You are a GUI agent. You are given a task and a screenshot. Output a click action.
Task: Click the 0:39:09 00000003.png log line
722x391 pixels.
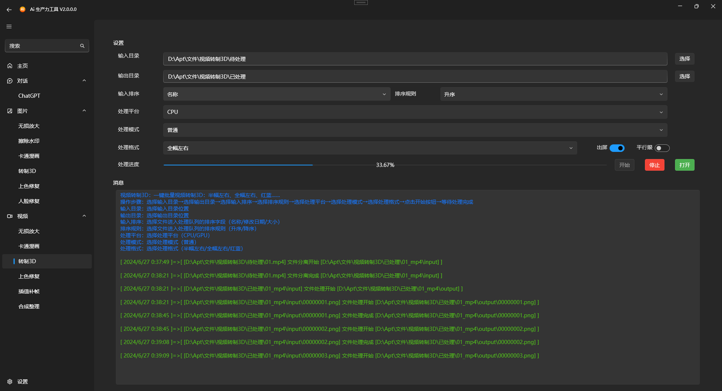[x=330, y=356]
